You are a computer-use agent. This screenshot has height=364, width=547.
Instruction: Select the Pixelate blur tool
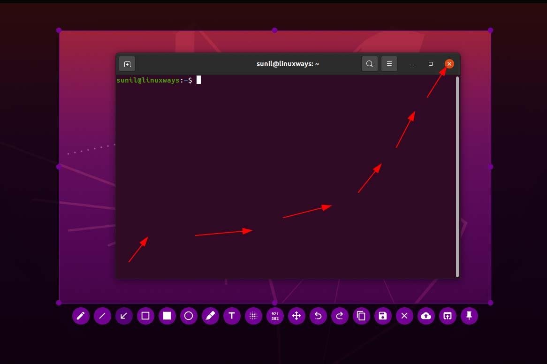(253, 316)
